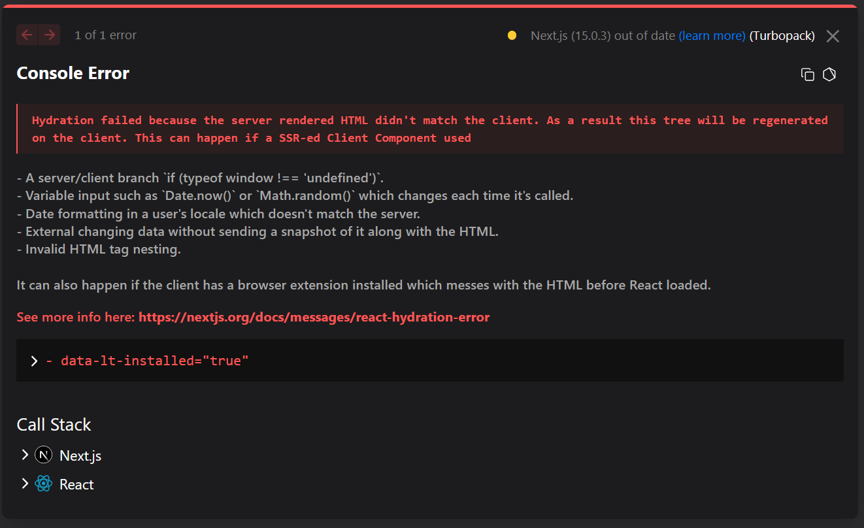The image size is (864, 528).
Task: Close the error overlay
Action: tap(833, 36)
